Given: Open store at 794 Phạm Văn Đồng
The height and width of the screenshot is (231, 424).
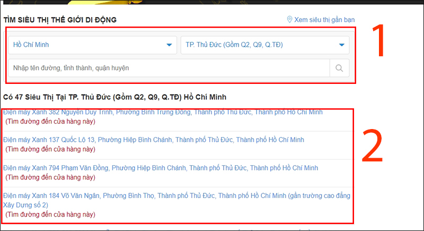Looking at the screenshot, I should 161,168.
